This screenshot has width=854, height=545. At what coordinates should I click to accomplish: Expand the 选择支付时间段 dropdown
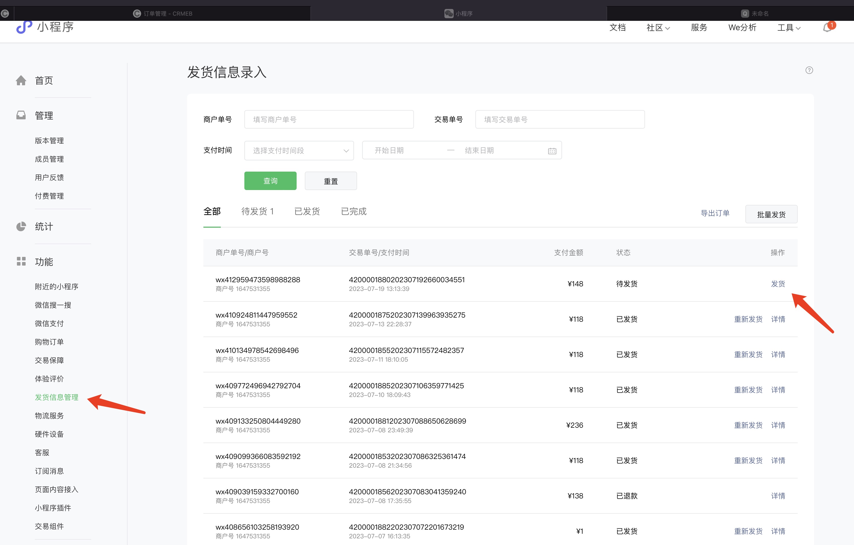[299, 151]
